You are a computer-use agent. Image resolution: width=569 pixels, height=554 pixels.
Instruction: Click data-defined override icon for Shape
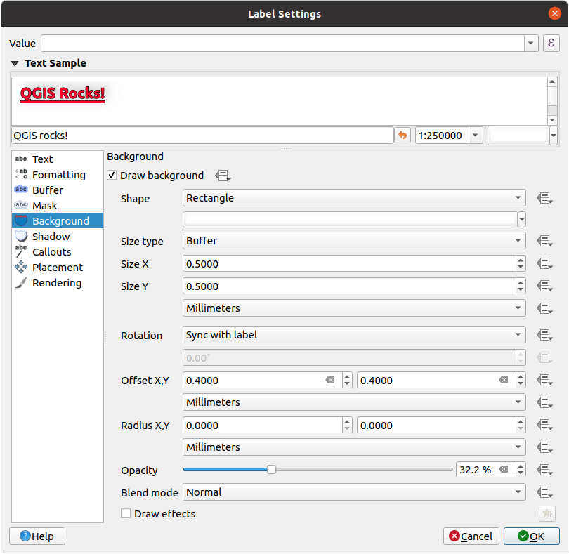point(544,199)
